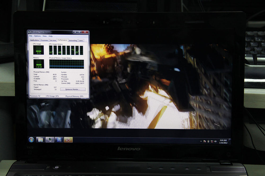
Task: Click the status bar text CPU Usage: 19%
Action: pos(52,96)
